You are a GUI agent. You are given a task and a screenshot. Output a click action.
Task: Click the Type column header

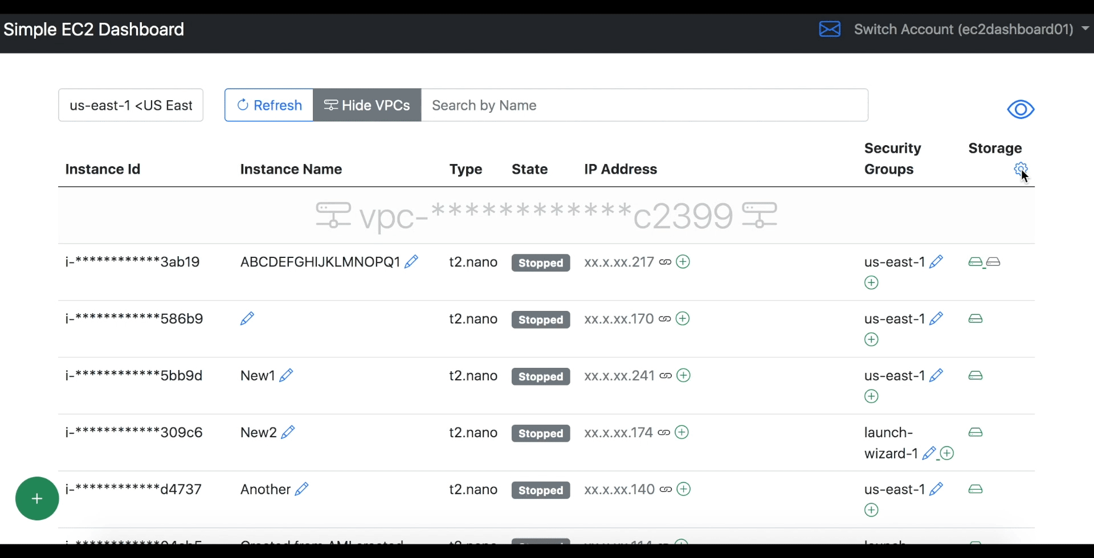[x=466, y=169]
